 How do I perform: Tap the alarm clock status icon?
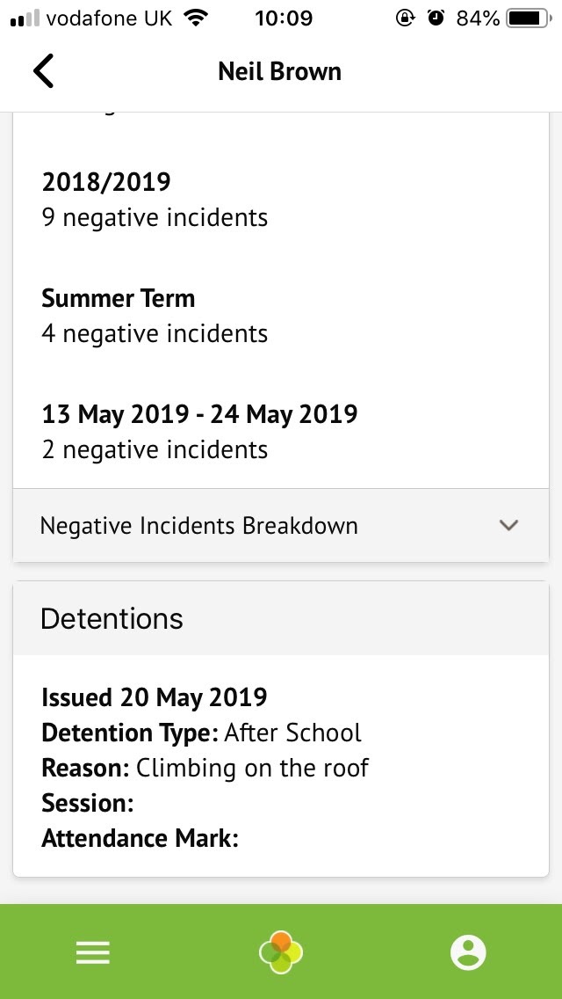tap(436, 18)
